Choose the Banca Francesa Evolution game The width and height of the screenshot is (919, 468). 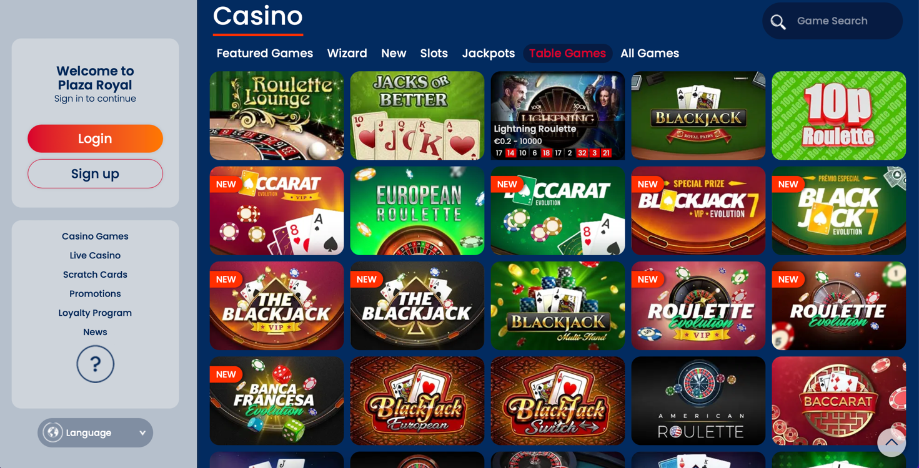click(277, 401)
